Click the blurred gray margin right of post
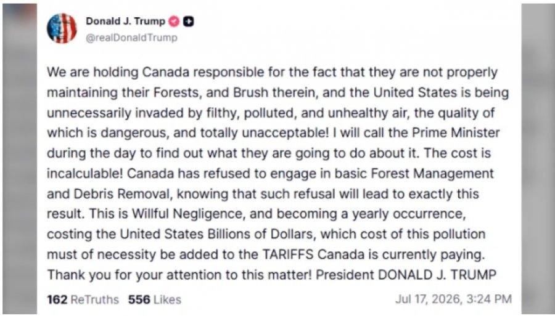The image size is (555, 316). 538,158
